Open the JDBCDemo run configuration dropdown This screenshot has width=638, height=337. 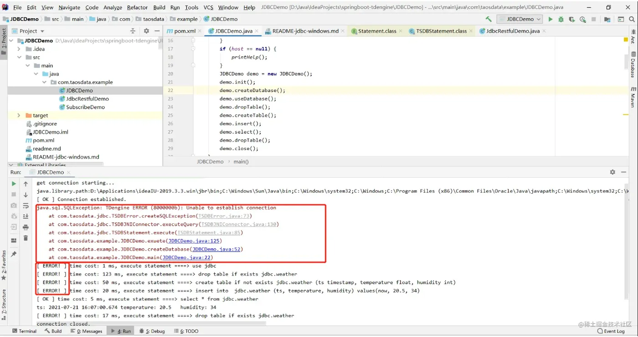(x=520, y=19)
